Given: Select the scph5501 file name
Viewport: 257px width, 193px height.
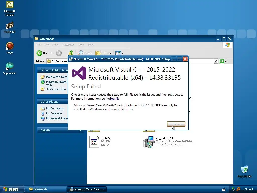Looking at the screenshot, I should pyautogui.click(x=107, y=138).
